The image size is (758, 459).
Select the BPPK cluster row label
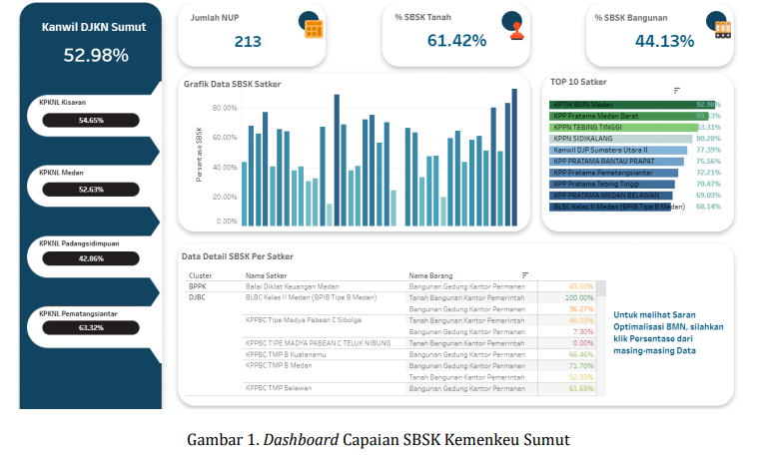[198, 286]
